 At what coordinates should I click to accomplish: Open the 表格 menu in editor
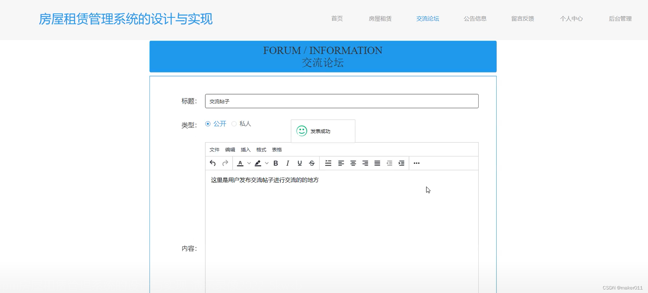point(277,150)
